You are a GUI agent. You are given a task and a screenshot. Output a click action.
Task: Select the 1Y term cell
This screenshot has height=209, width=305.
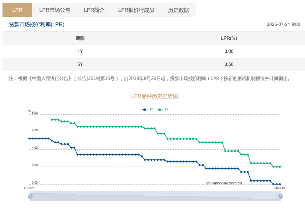(80, 51)
